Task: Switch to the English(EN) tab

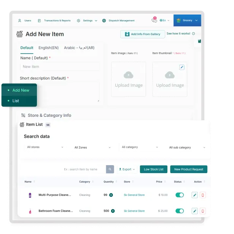Action: click(48, 48)
